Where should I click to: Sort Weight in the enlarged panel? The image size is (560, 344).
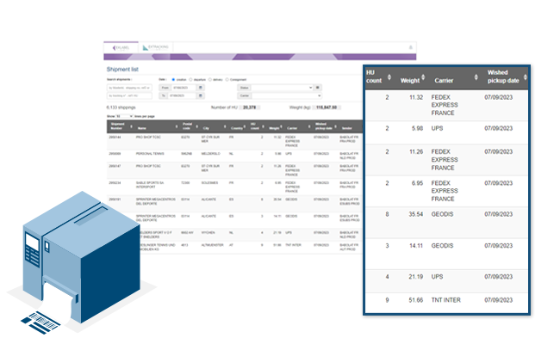[423, 77]
